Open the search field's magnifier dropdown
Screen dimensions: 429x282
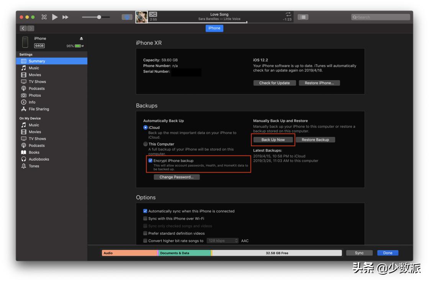pyautogui.click(x=355, y=17)
